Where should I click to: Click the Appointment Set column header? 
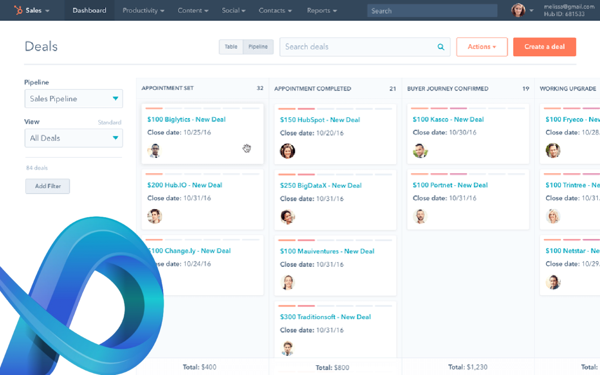click(x=167, y=88)
